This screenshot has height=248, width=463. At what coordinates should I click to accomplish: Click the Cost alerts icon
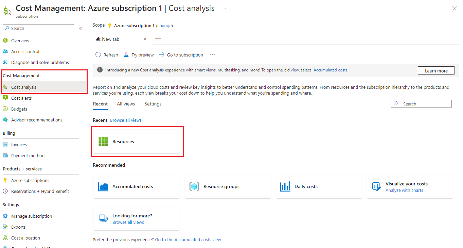5,98
